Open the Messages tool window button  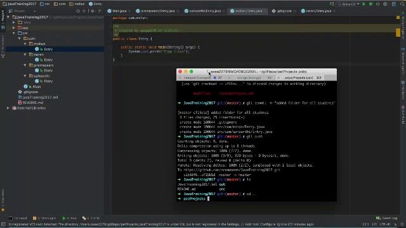click(x=44, y=218)
